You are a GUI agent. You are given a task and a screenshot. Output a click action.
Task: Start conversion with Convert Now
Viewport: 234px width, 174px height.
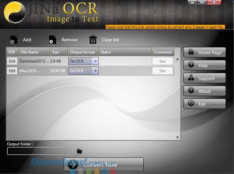coord(103,165)
